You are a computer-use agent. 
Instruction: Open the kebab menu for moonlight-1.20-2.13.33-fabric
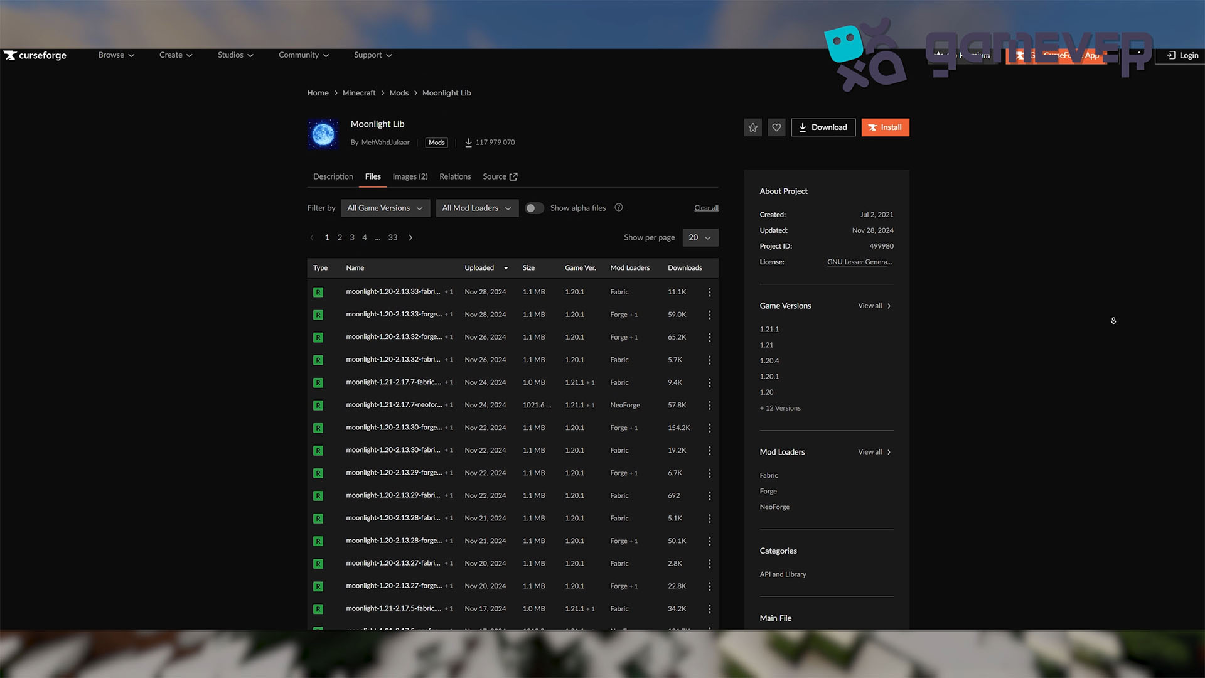pyautogui.click(x=709, y=291)
